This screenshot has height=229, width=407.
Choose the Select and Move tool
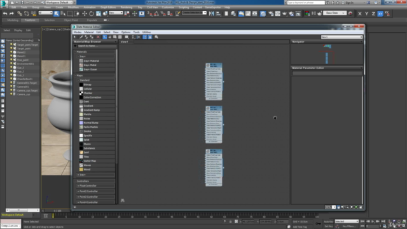pos(85,13)
